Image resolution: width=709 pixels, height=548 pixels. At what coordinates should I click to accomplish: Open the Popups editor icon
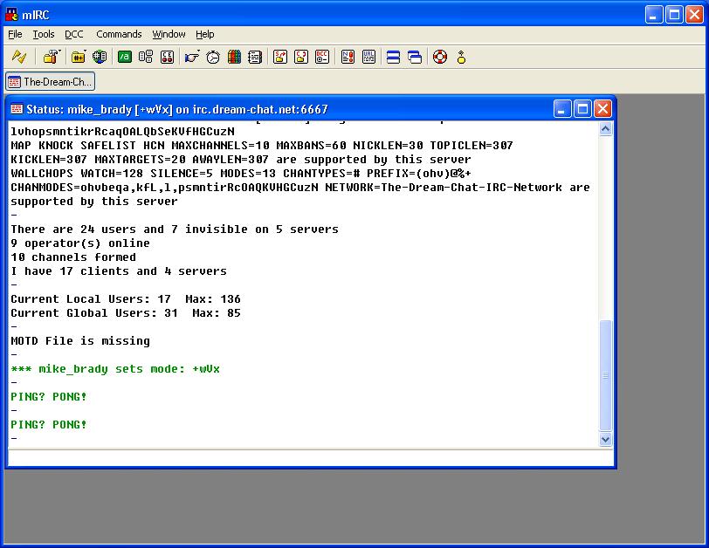[146, 57]
